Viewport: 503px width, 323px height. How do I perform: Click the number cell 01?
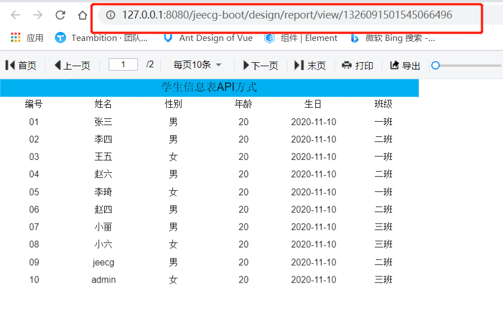pos(34,122)
